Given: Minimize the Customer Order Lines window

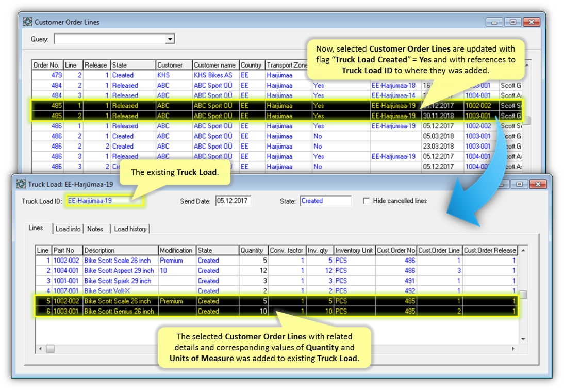Looking at the screenshot, I should click(x=494, y=22).
